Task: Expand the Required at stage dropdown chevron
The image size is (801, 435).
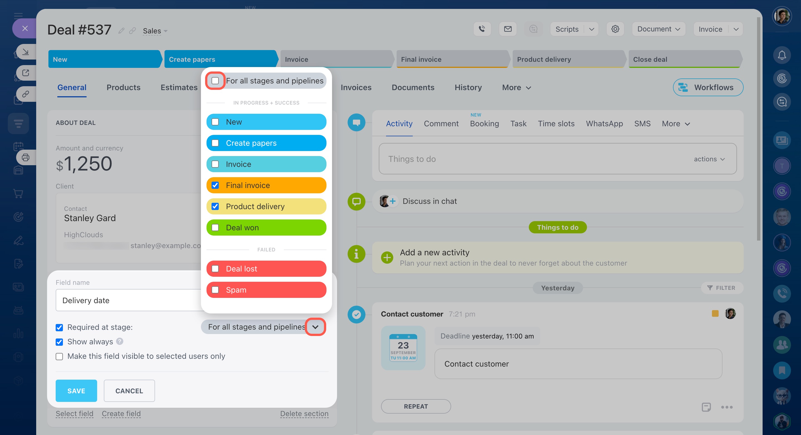Action: point(315,327)
